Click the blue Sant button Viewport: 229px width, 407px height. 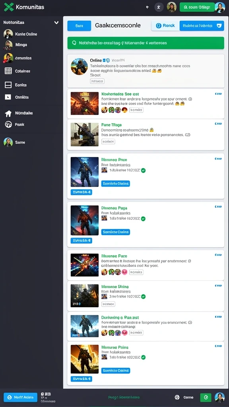pyautogui.click(x=79, y=26)
